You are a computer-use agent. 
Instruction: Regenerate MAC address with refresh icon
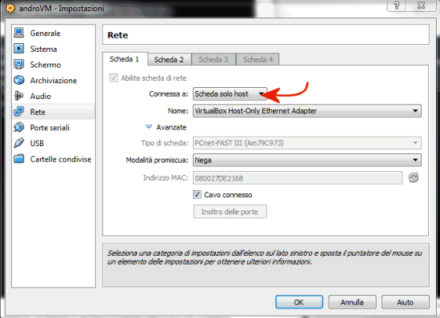coord(414,177)
